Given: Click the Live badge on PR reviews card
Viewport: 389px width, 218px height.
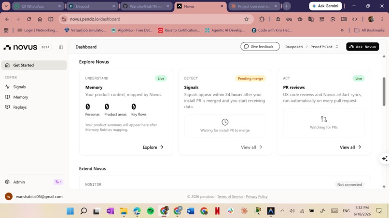Looking at the screenshot, I should click(359, 78).
